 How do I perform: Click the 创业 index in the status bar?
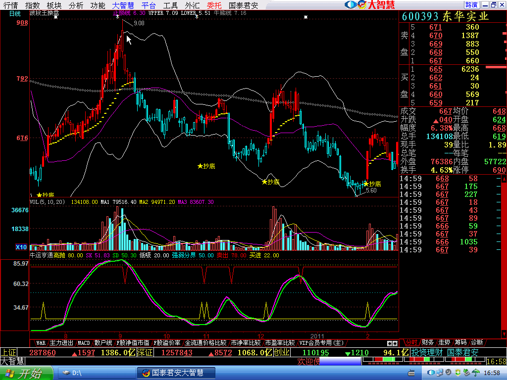tap(282, 352)
